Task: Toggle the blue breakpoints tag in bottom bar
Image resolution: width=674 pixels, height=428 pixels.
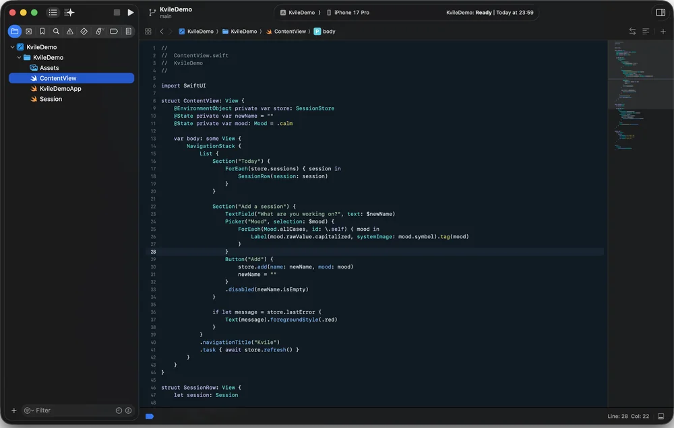Action: pyautogui.click(x=150, y=416)
